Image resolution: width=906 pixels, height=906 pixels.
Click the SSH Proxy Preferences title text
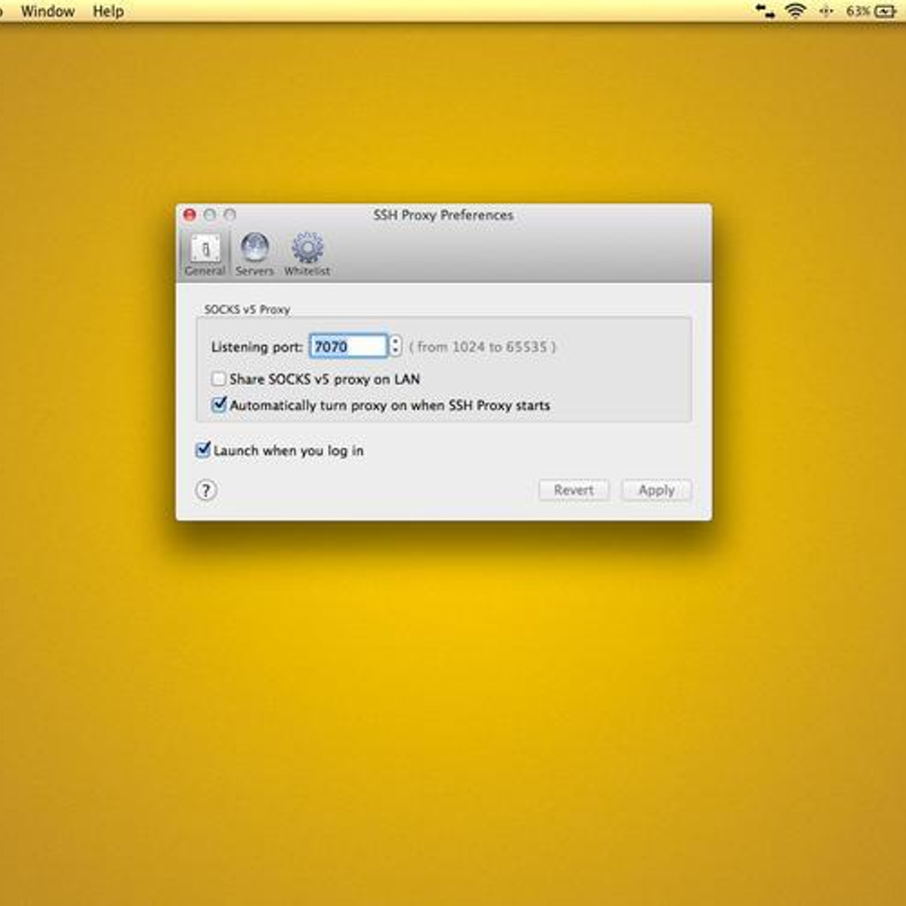click(443, 215)
